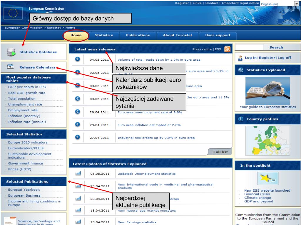Image resolution: width=301 pixels, height=225 pixels.
Task: Click the euro icon beside 27.04.2011 release
Action: click(78, 137)
